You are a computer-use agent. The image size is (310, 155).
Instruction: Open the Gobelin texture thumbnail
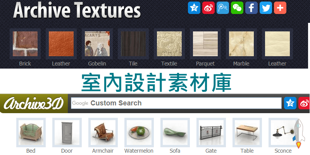pyautogui.click(x=97, y=44)
